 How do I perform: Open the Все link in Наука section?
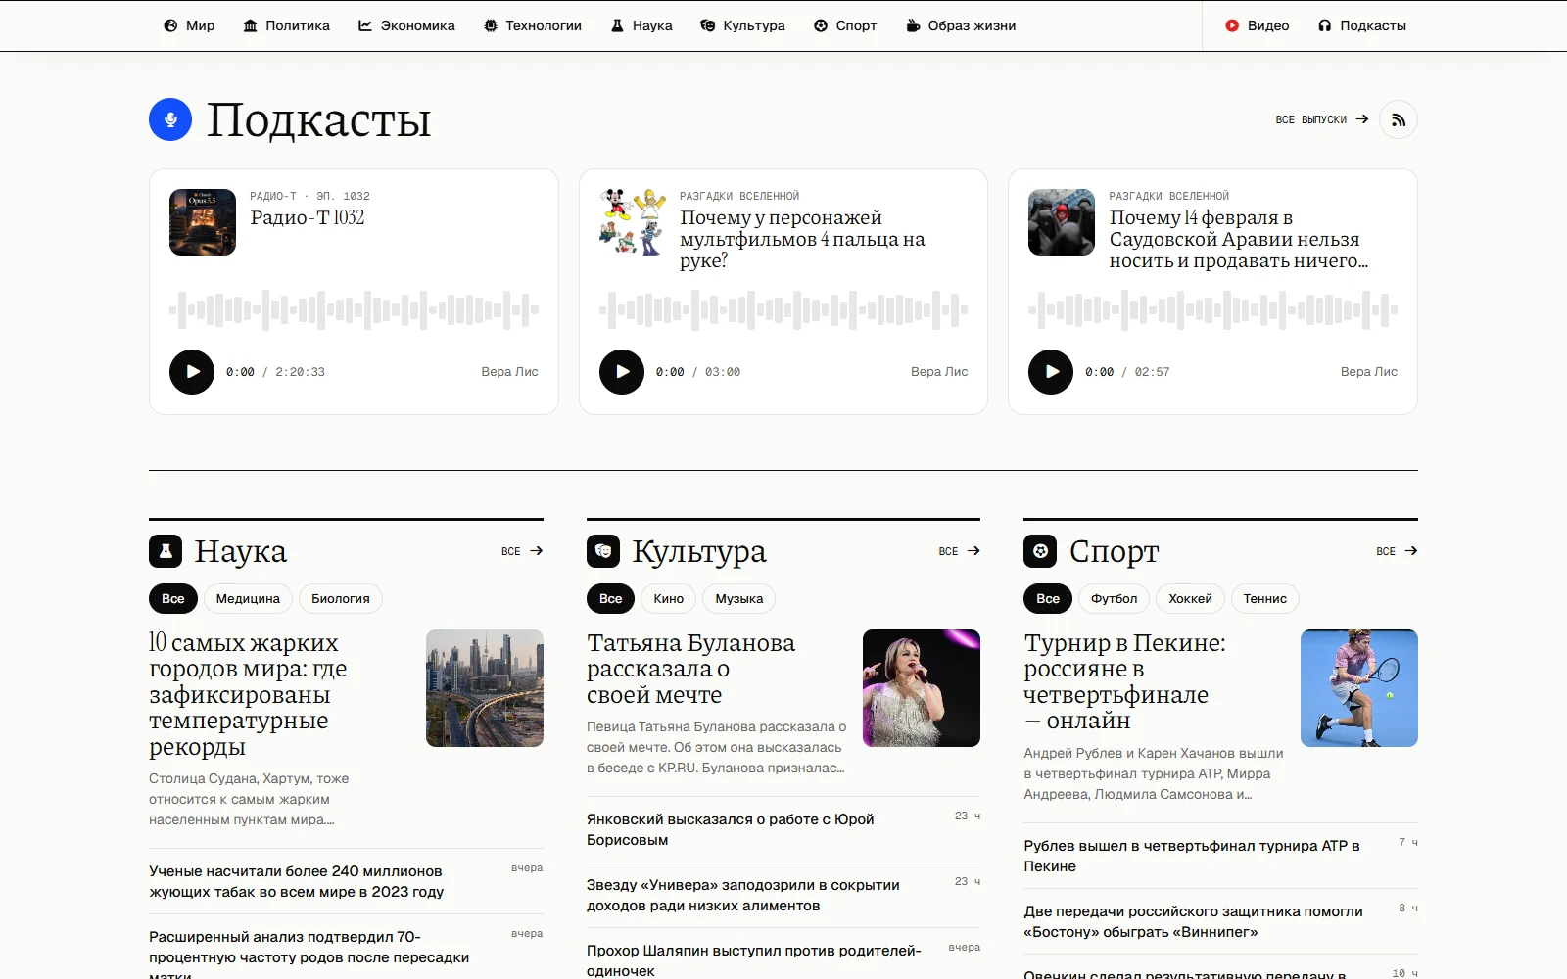point(522,551)
